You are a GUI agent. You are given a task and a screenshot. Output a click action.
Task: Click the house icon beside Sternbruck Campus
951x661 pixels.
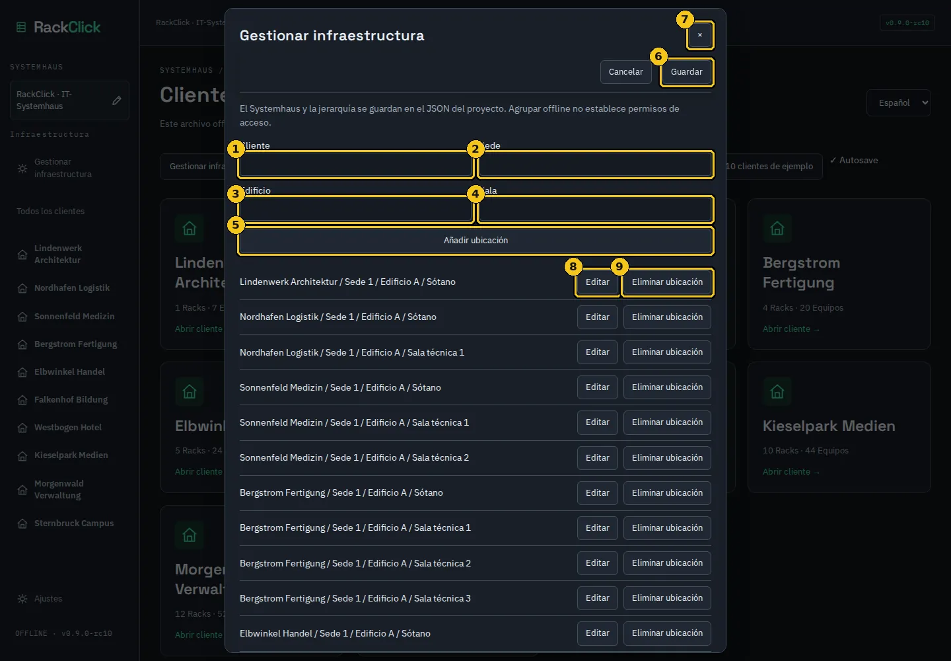[x=22, y=524]
